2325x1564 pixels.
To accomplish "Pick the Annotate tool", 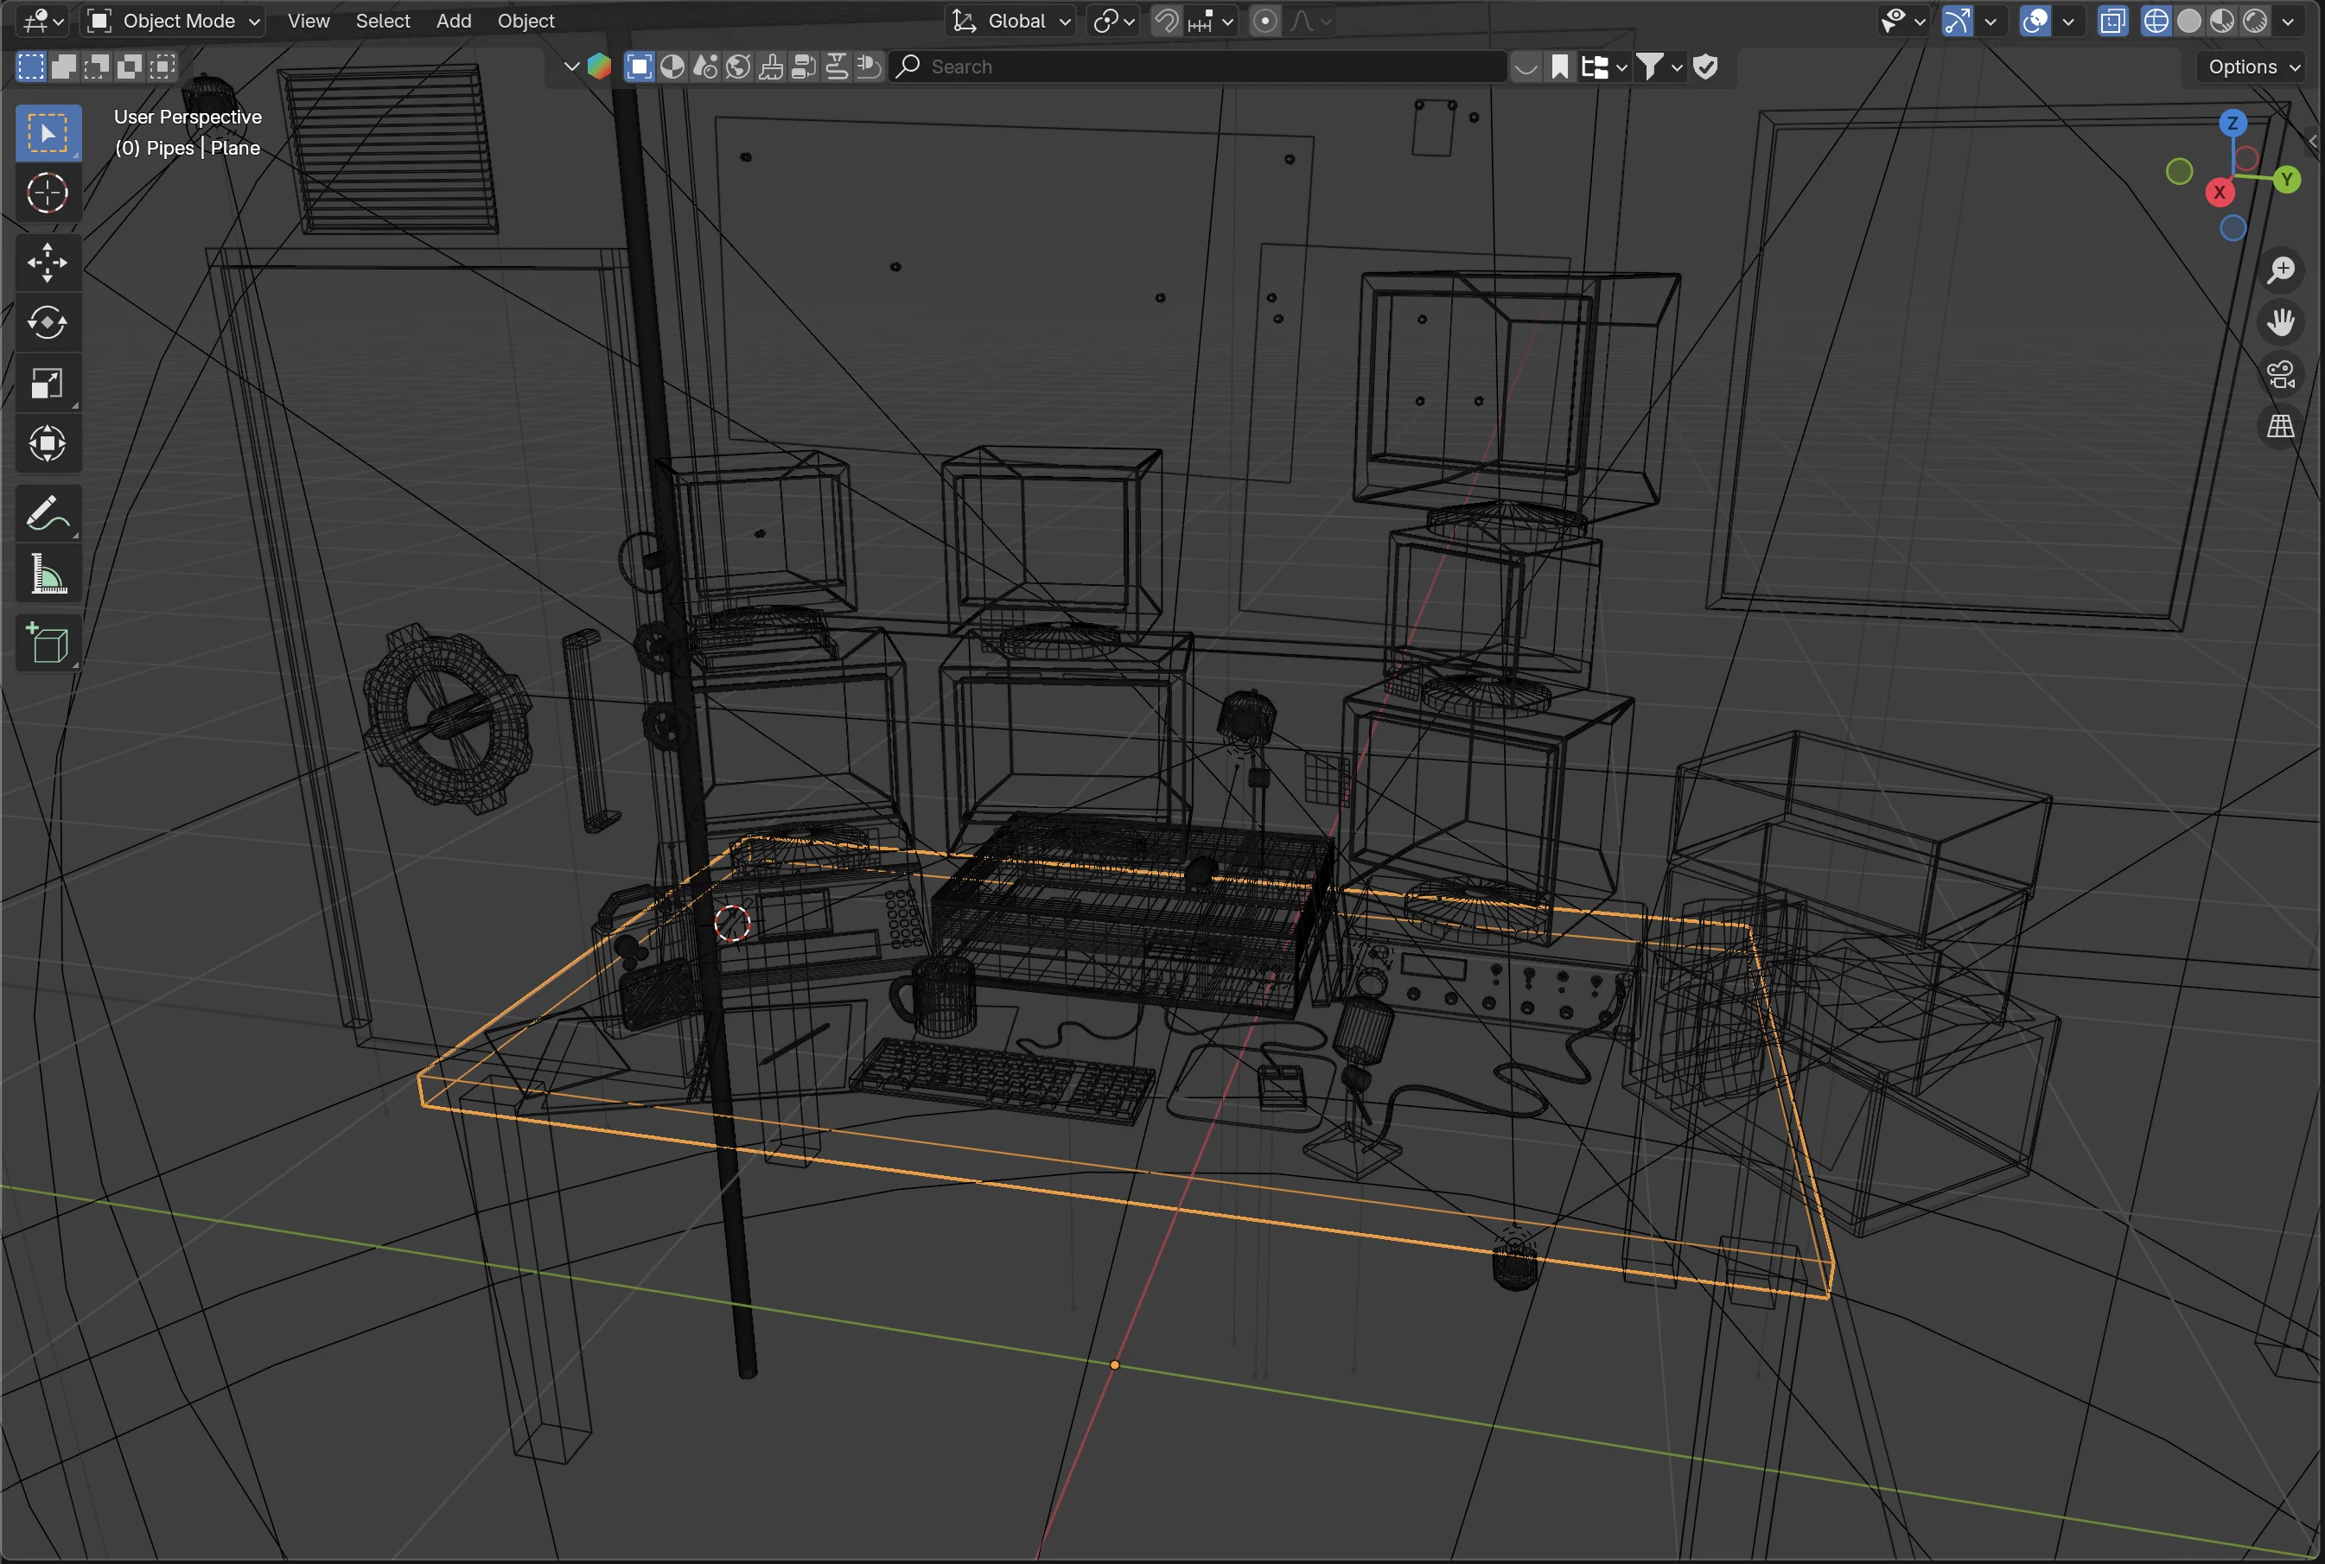I will click(x=47, y=512).
